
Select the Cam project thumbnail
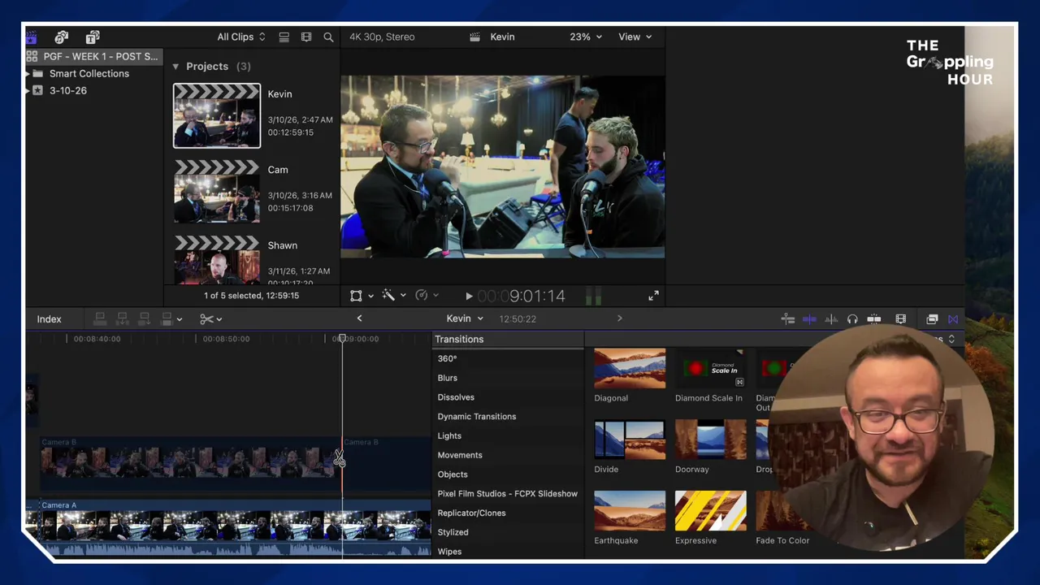[x=217, y=192]
